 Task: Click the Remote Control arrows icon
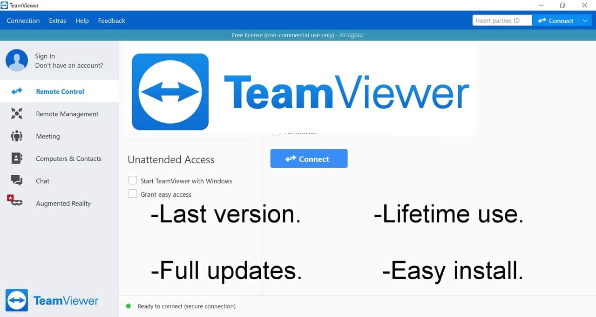[17, 91]
